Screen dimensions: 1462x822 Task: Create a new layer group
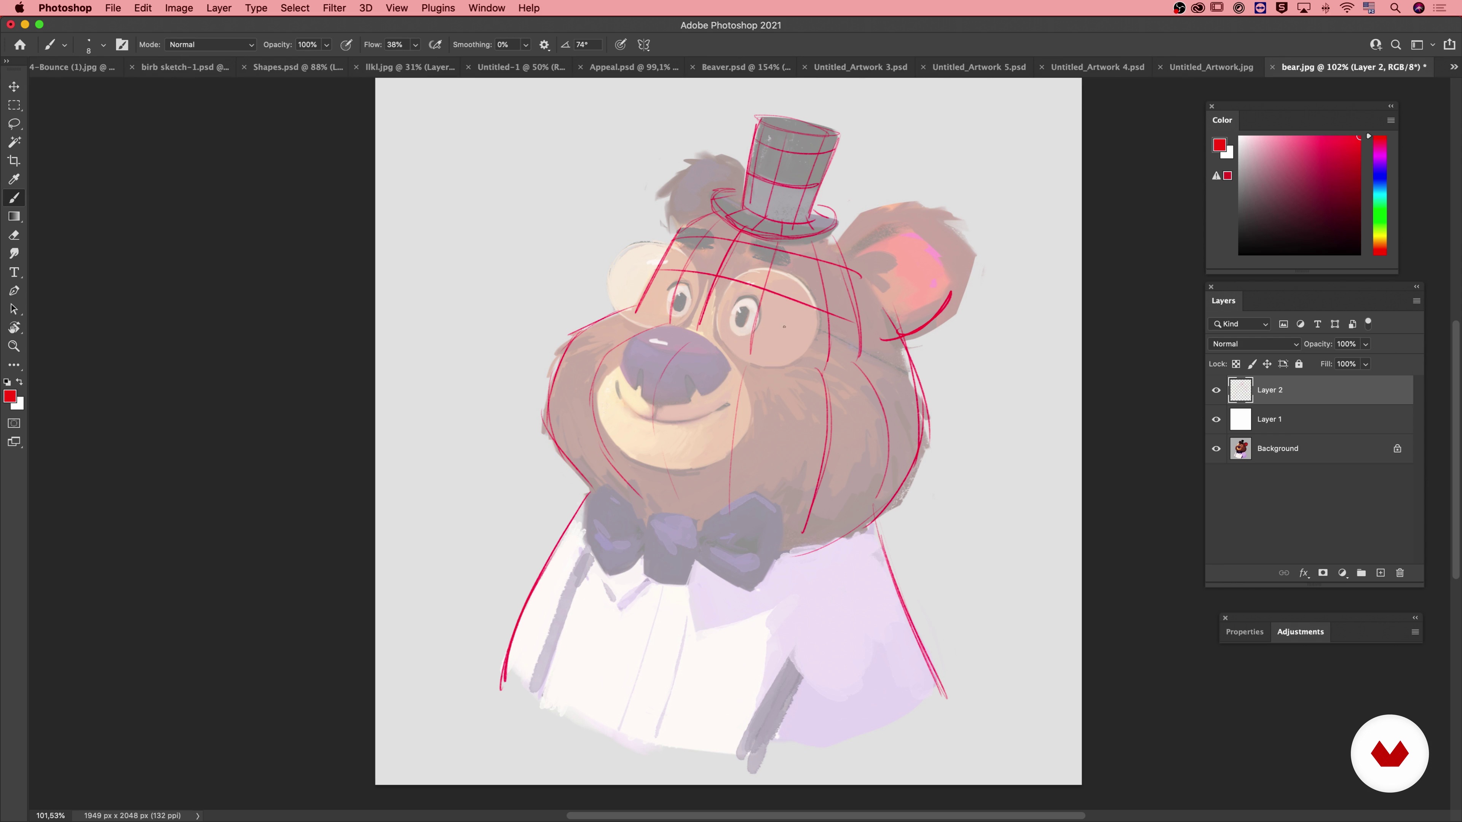1361,572
